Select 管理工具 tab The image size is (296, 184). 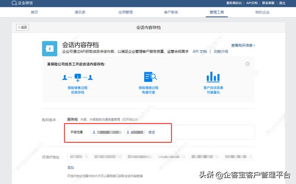click(217, 12)
